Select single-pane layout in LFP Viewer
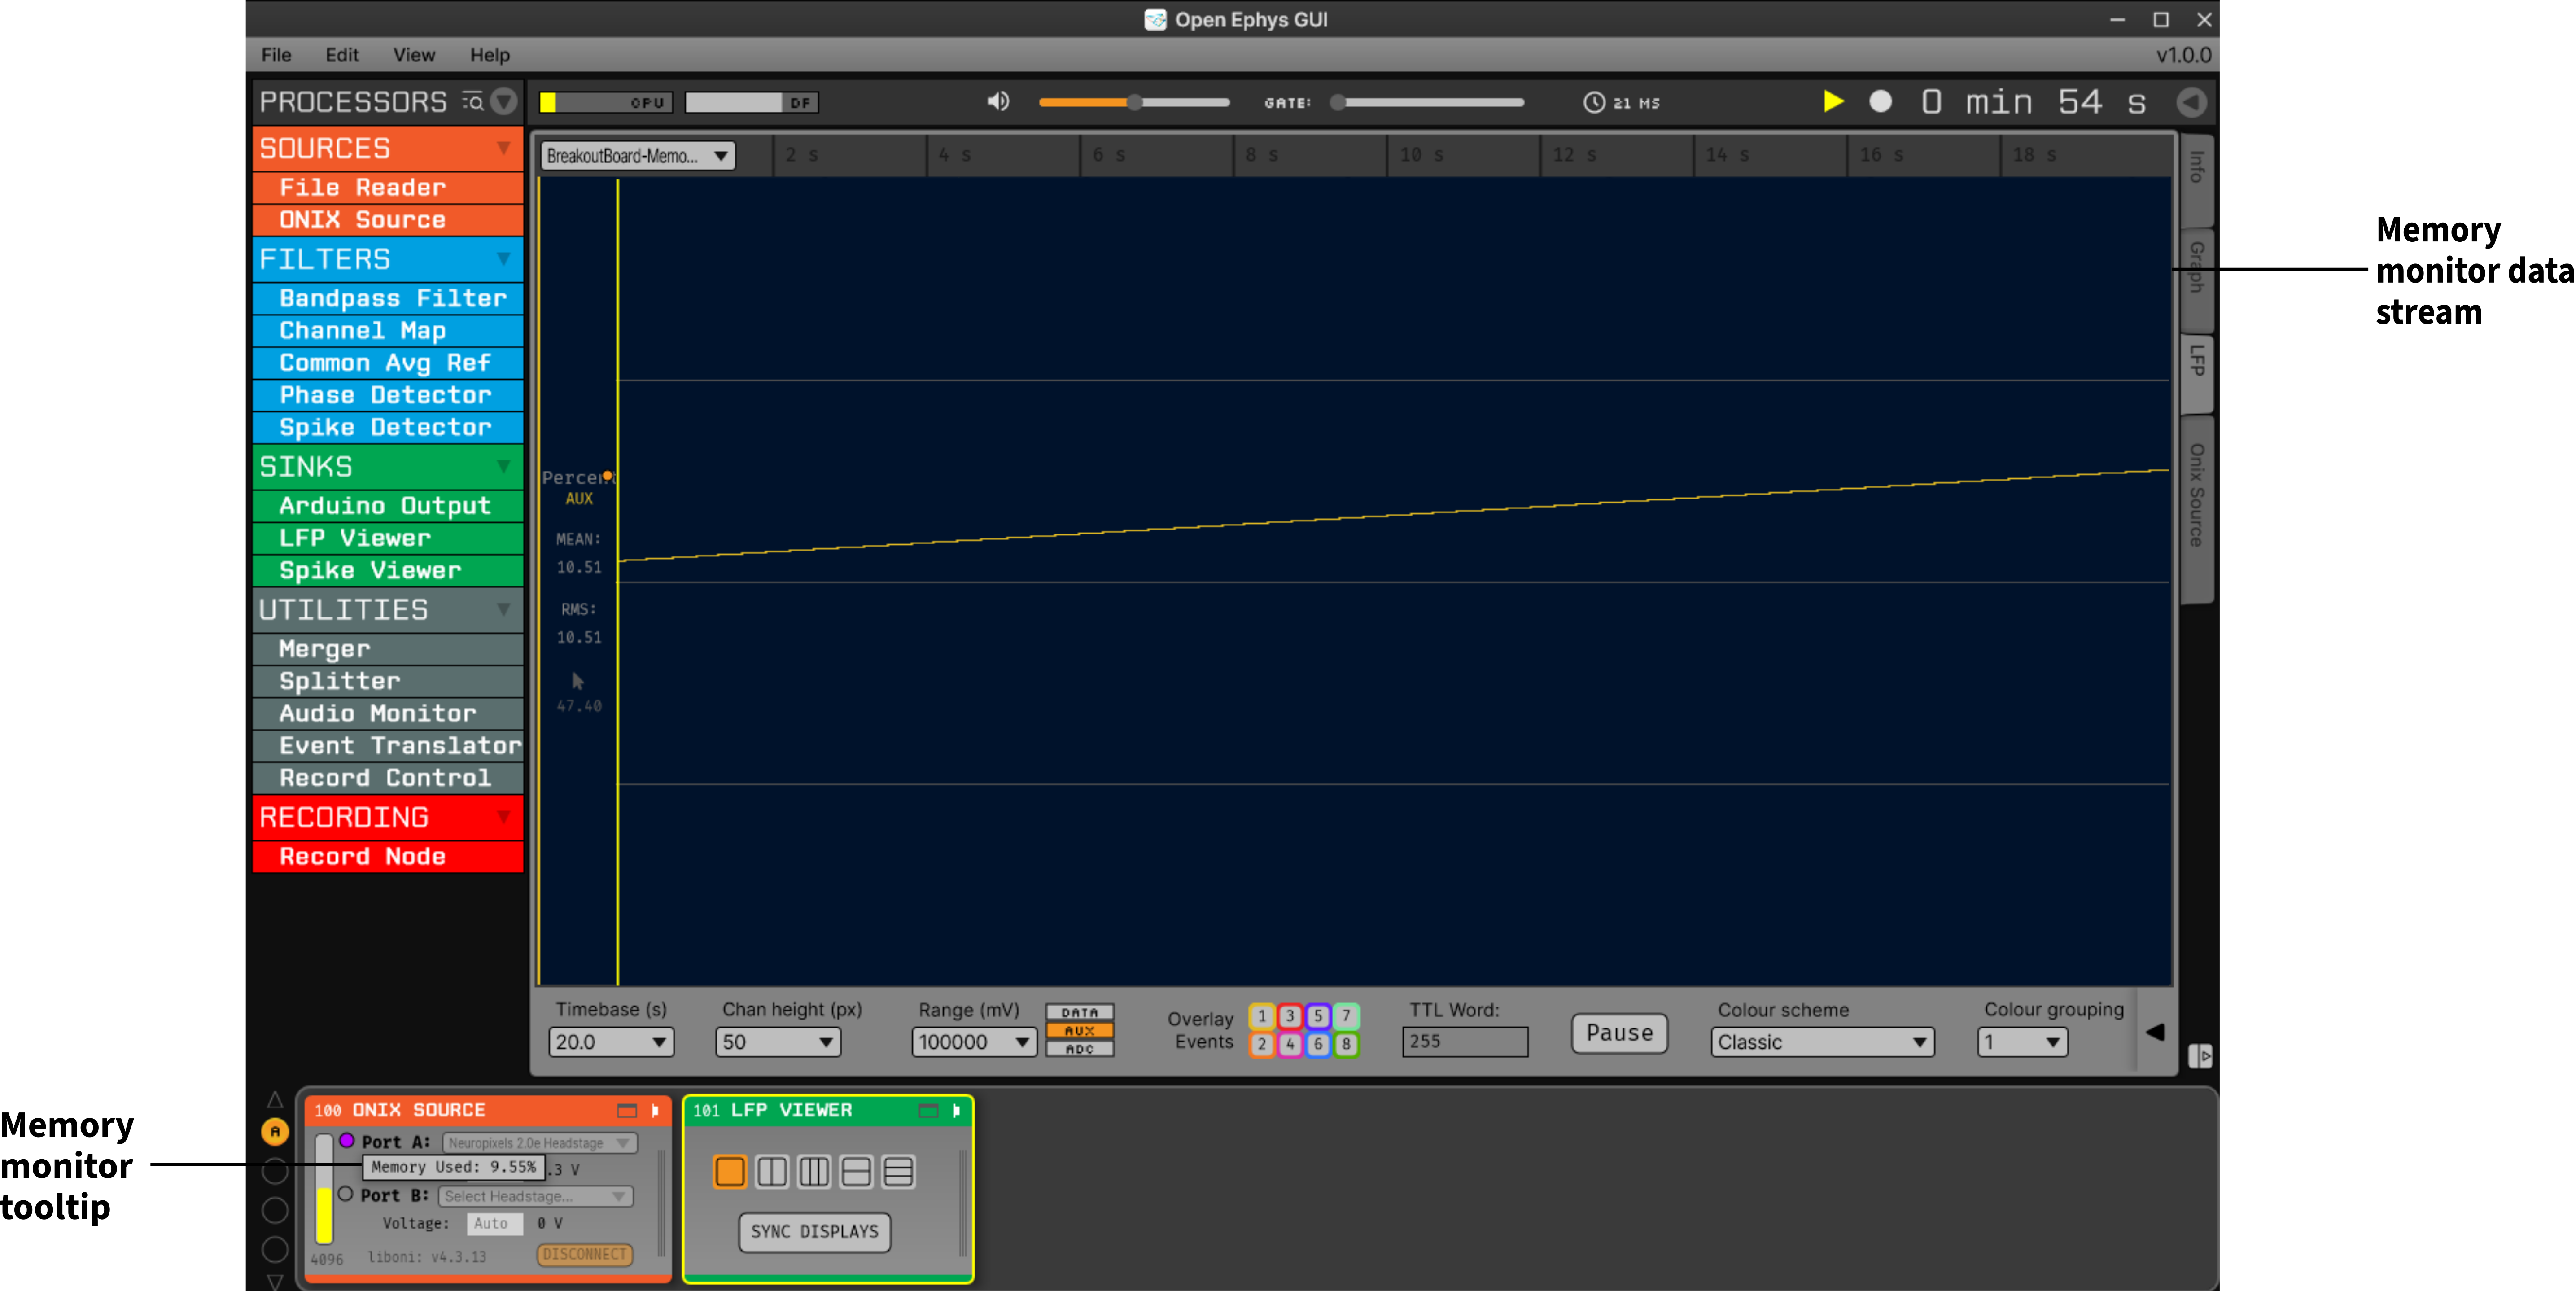2576x1291 pixels. pos(729,1171)
